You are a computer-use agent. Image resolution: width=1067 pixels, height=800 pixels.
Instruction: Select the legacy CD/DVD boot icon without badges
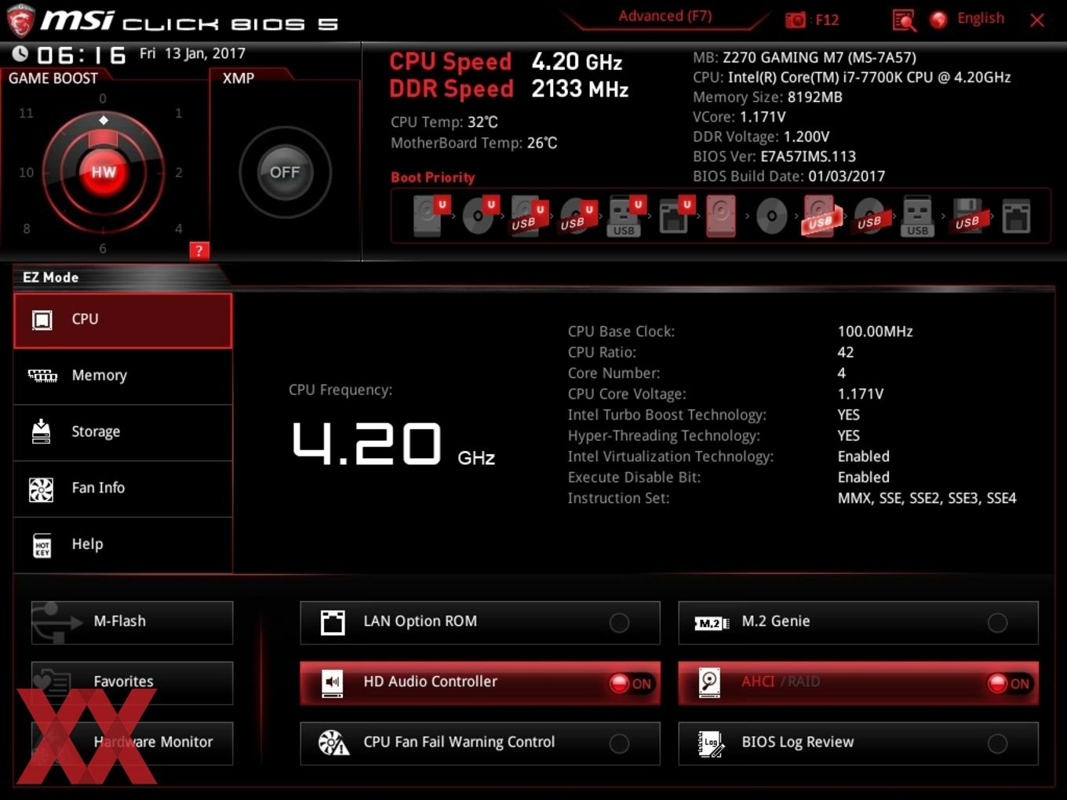771,216
